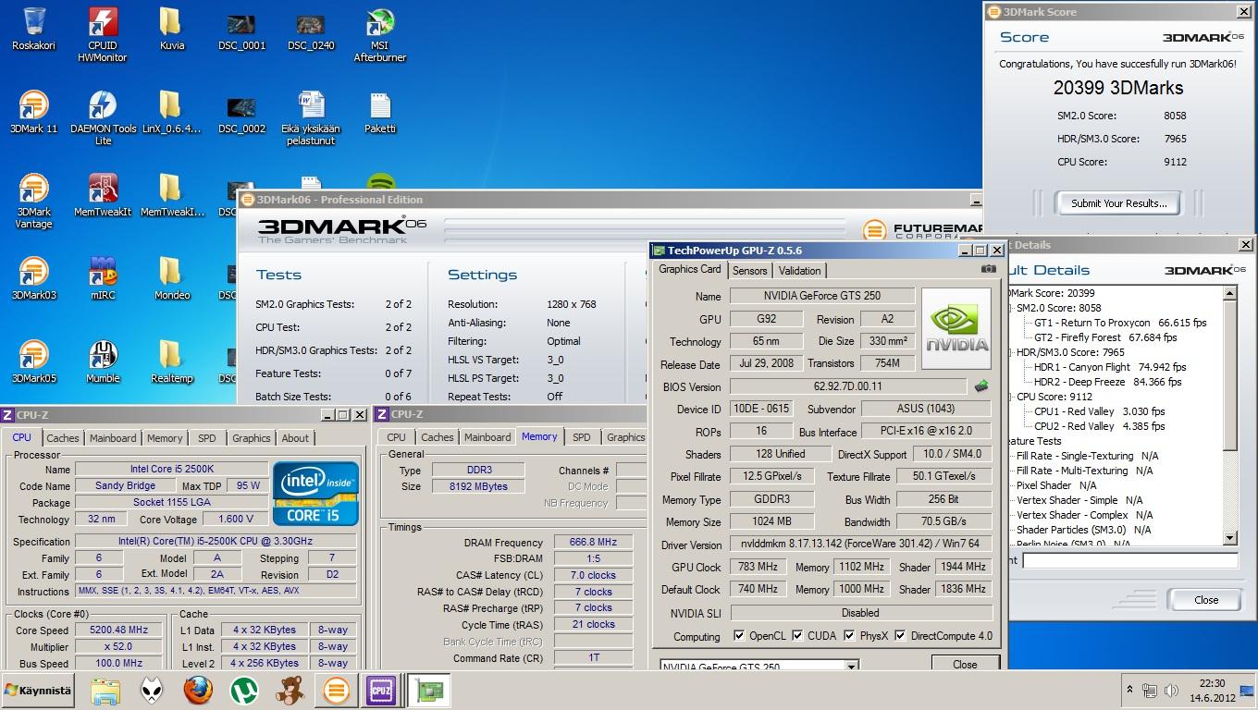Click GPU-Z camera screenshot icon

point(989,269)
